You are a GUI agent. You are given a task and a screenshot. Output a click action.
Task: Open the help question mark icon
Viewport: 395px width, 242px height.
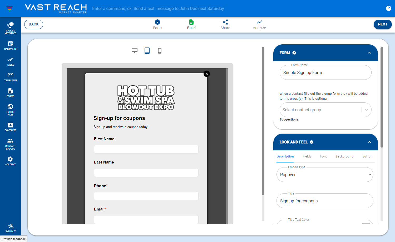click(x=388, y=8)
